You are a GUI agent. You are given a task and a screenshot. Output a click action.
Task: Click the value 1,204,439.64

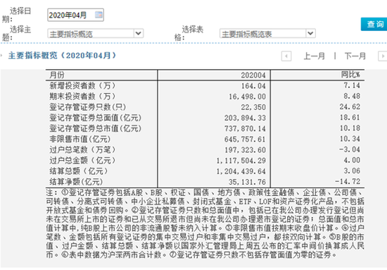[x=241, y=171]
